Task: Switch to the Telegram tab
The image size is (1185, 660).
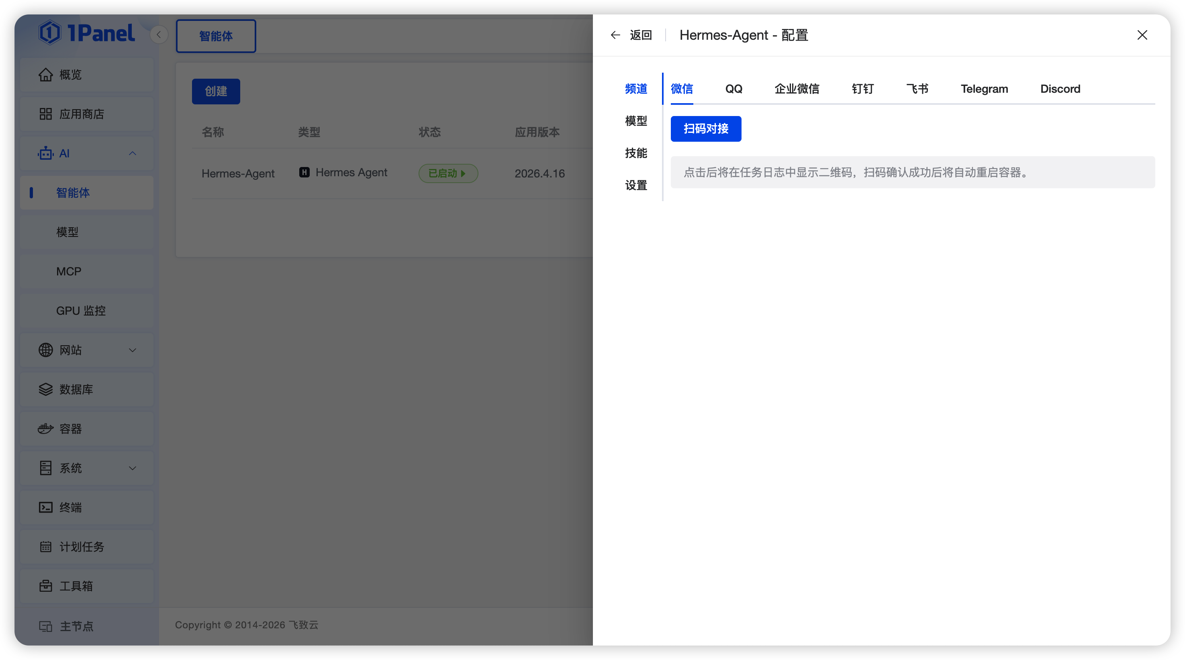Action: click(x=984, y=89)
